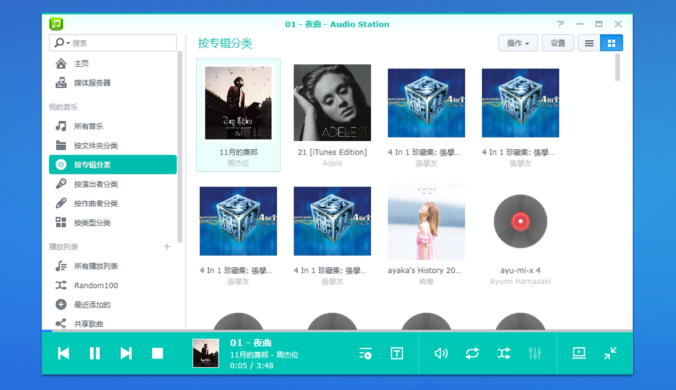Open the play queue icon
This screenshot has width=676, height=390.
[x=366, y=353]
